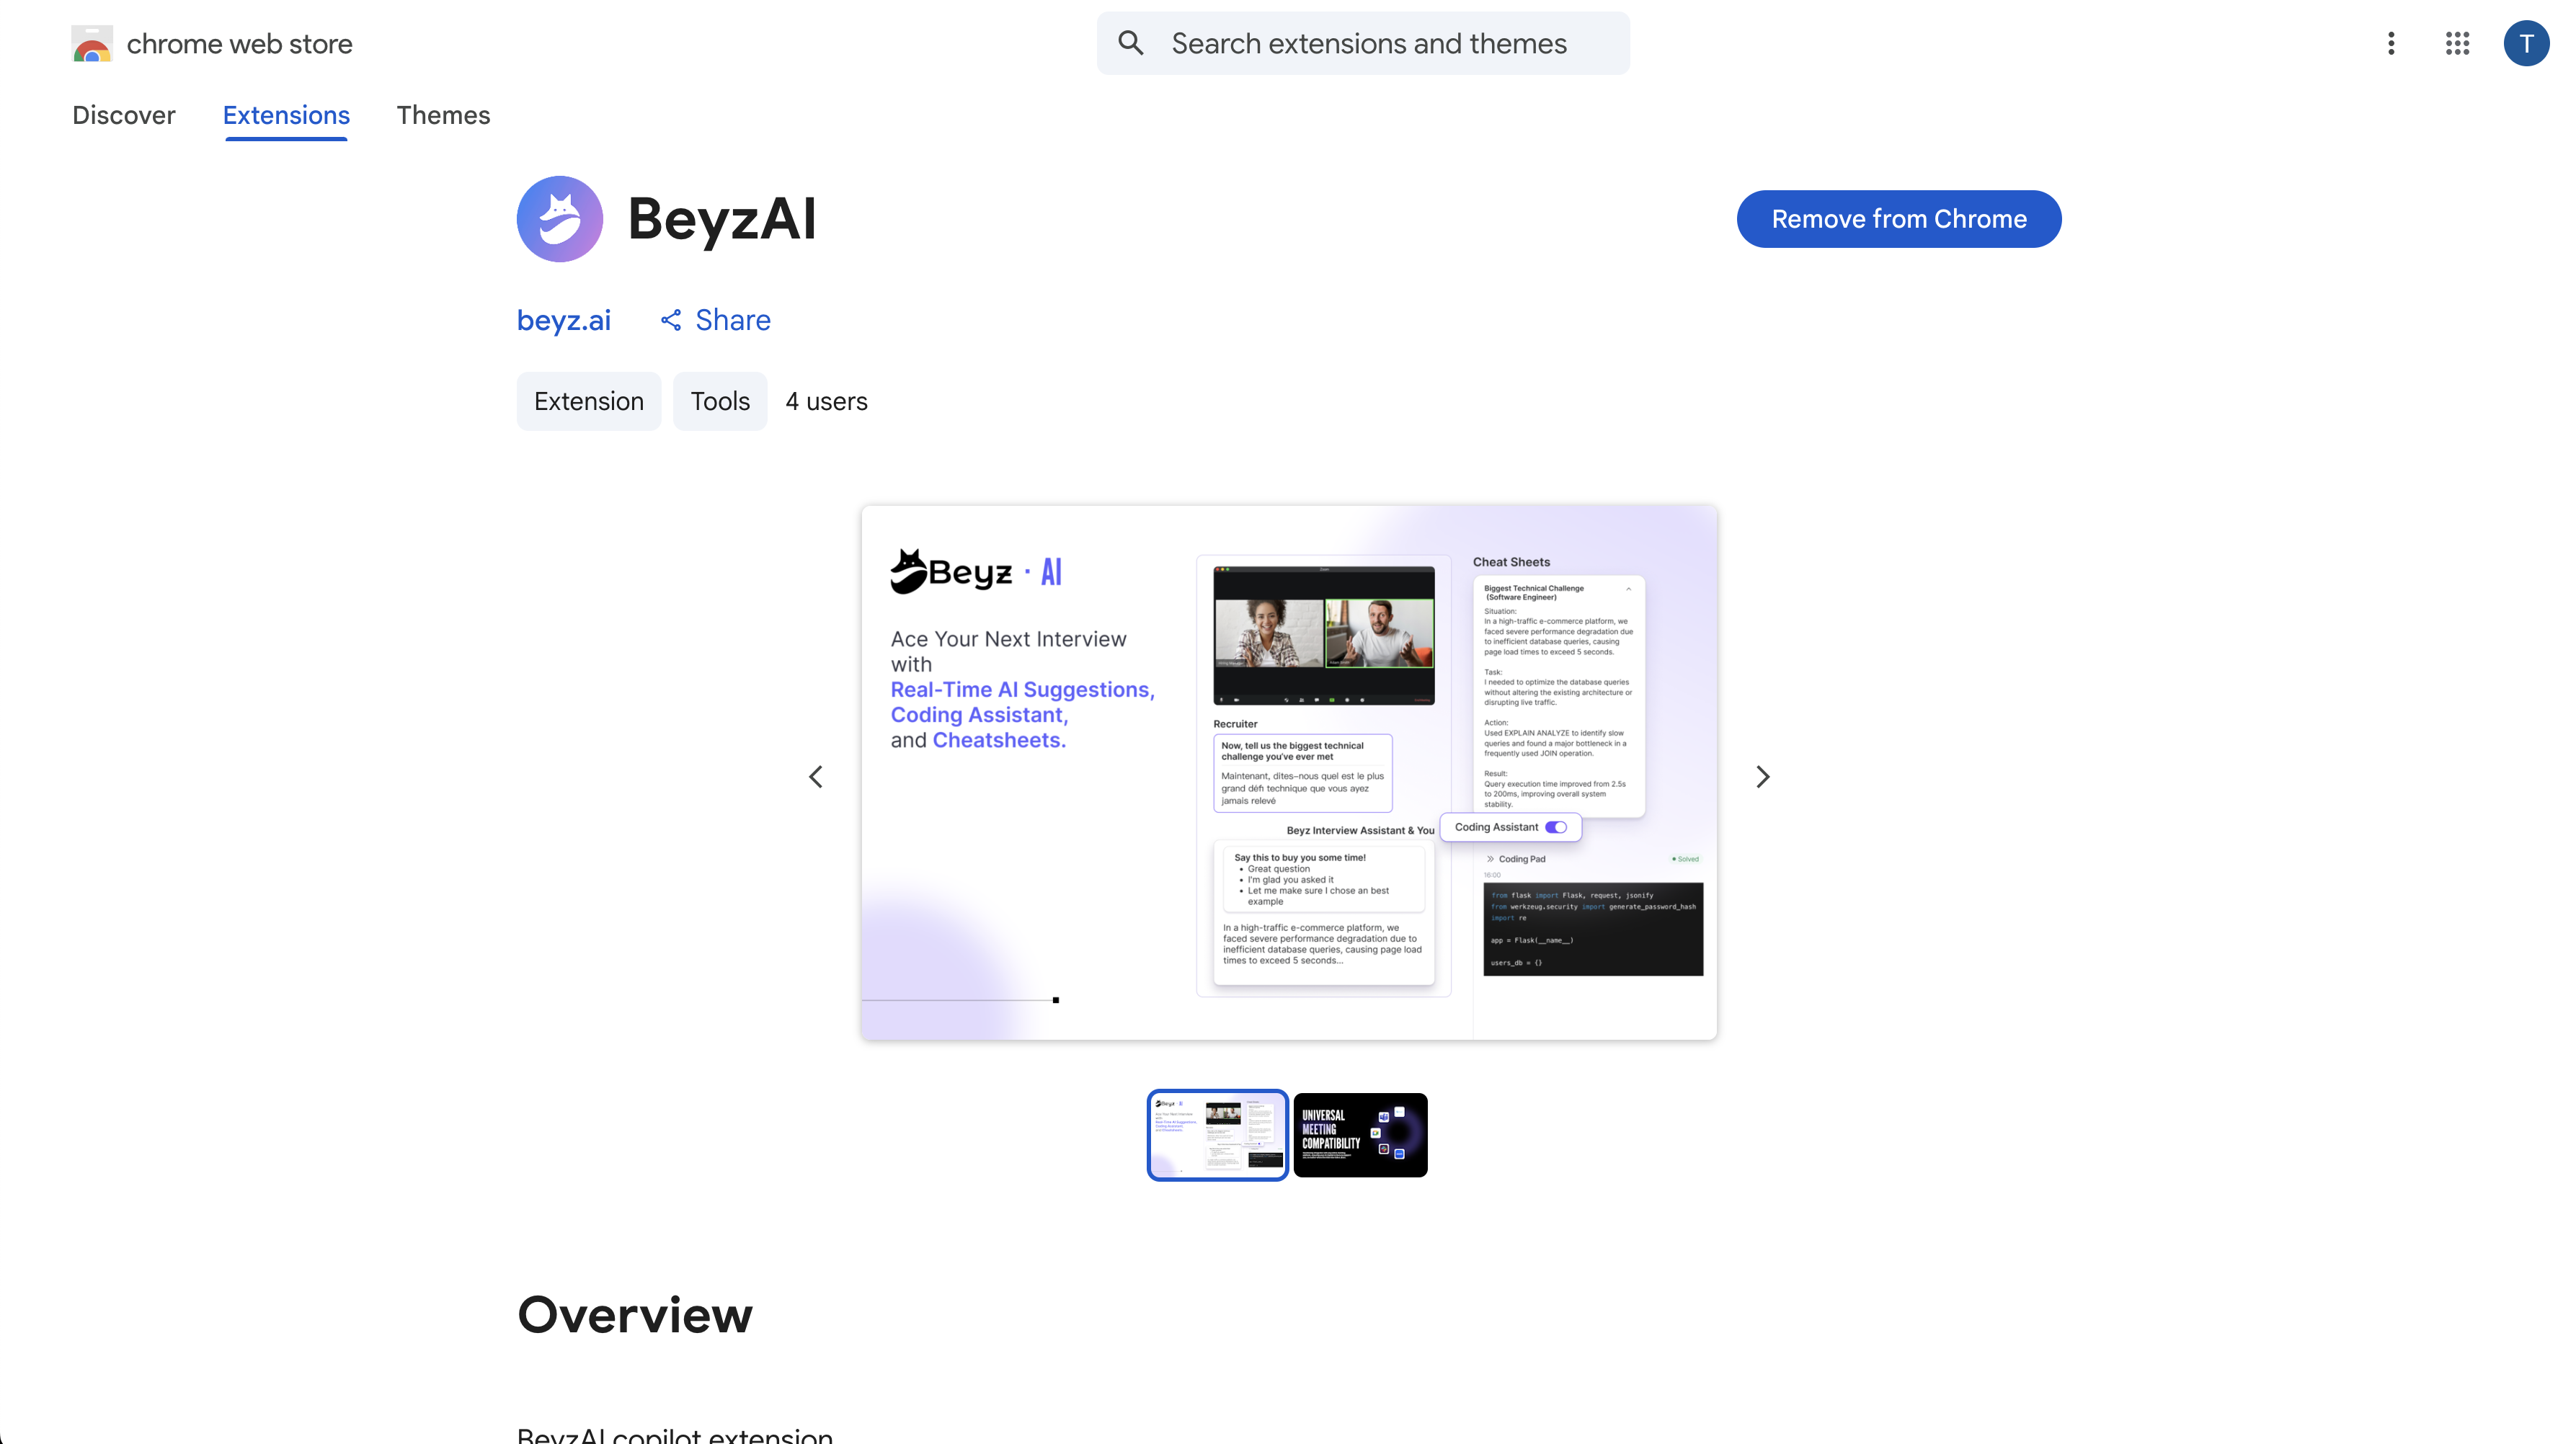
Task: Click the Chrome Web Store logo icon
Action: pos(92,44)
